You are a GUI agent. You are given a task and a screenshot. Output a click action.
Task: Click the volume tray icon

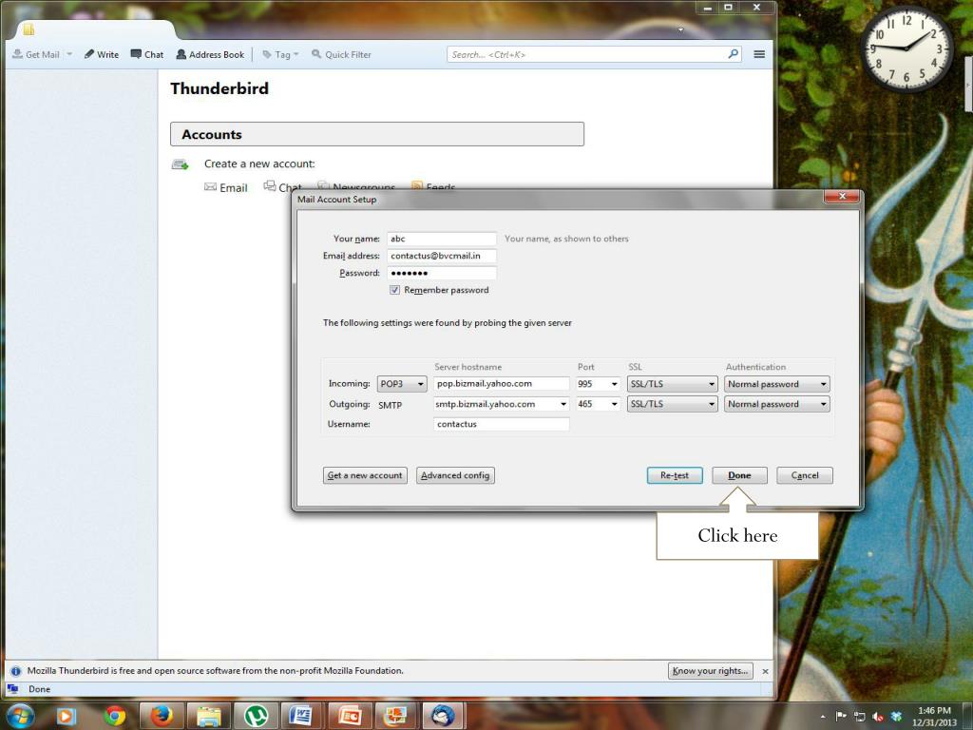[x=878, y=717]
